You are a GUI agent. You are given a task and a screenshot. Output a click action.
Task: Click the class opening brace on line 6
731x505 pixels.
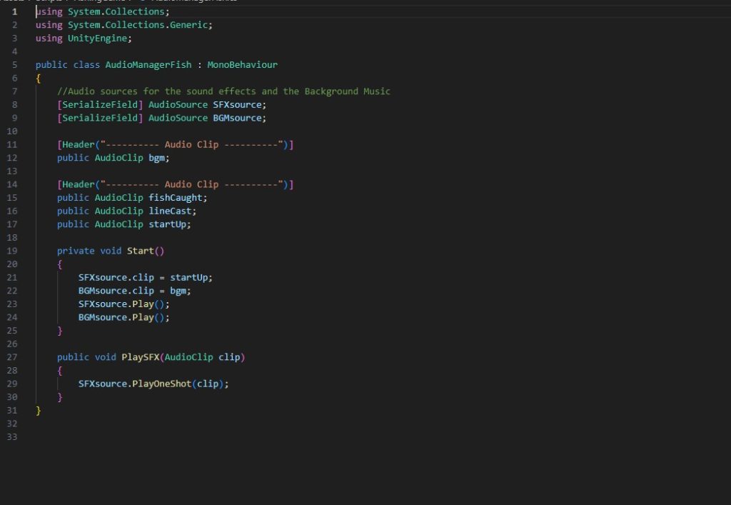click(x=38, y=79)
